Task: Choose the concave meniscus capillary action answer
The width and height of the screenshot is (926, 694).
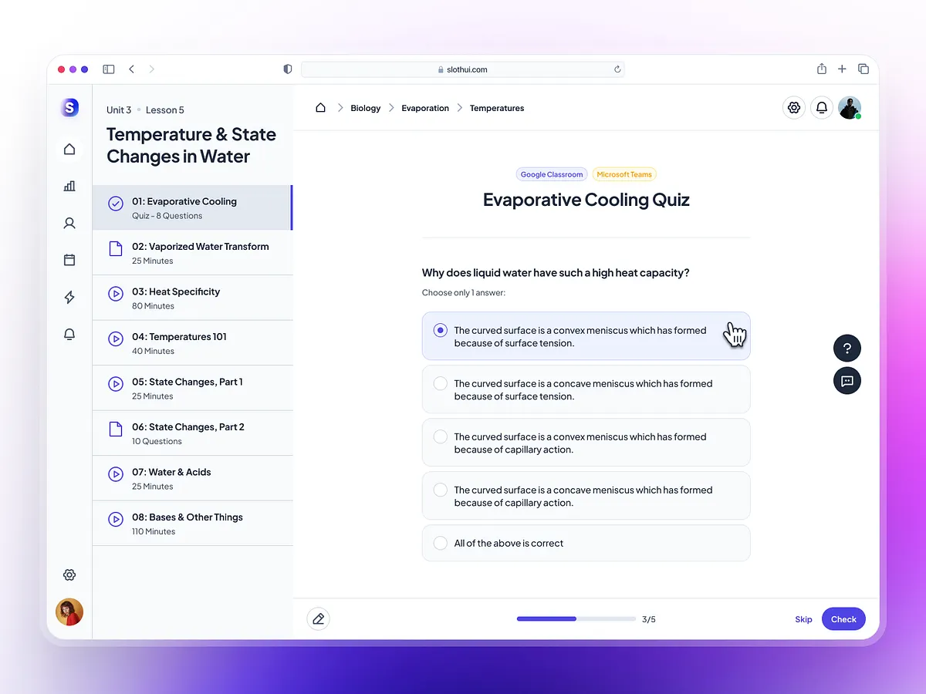Action: [586, 496]
